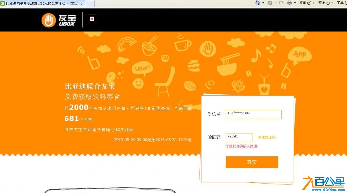Click the 友宝 favicon on the tab
347x193 pixels.
[3, 3]
